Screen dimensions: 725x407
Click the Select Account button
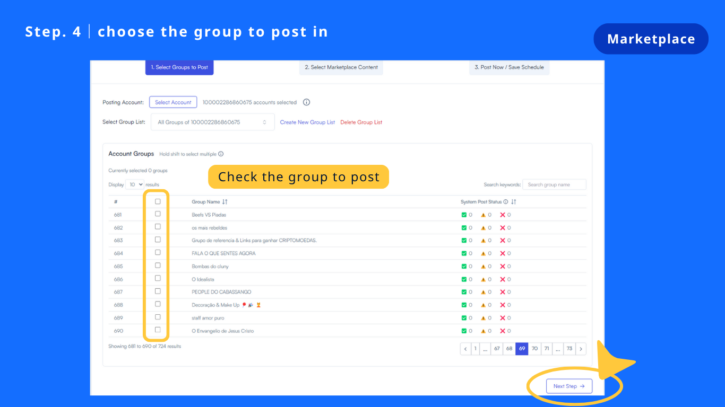[x=173, y=102]
